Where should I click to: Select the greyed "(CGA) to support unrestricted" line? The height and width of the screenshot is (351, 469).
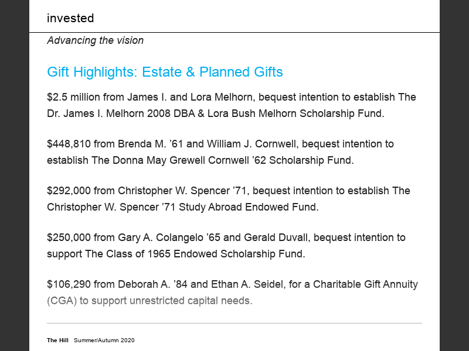pos(149,301)
